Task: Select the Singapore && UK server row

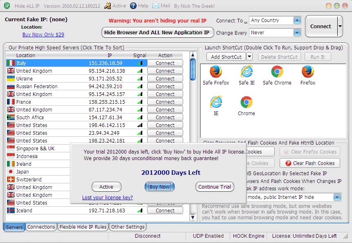Action: (x=38, y=148)
